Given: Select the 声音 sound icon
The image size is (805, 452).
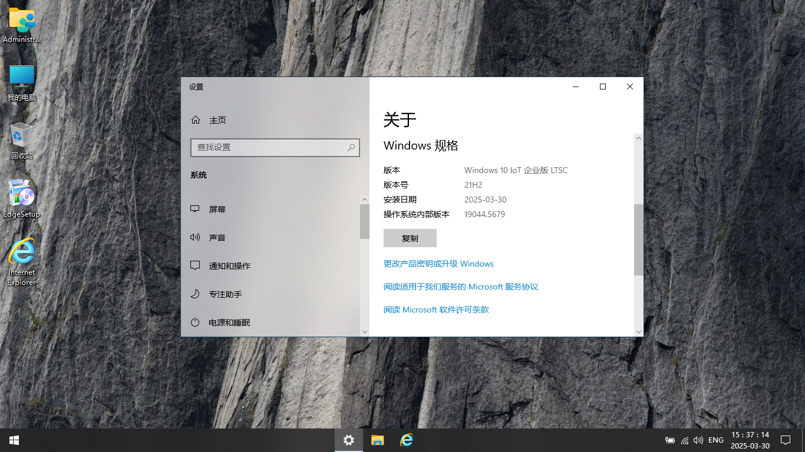Looking at the screenshot, I should tap(196, 237).
